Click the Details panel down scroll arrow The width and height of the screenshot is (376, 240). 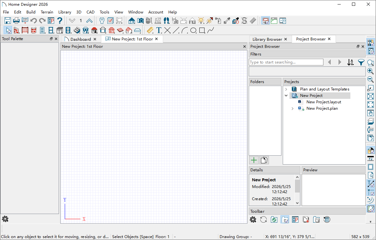point(297,203)
